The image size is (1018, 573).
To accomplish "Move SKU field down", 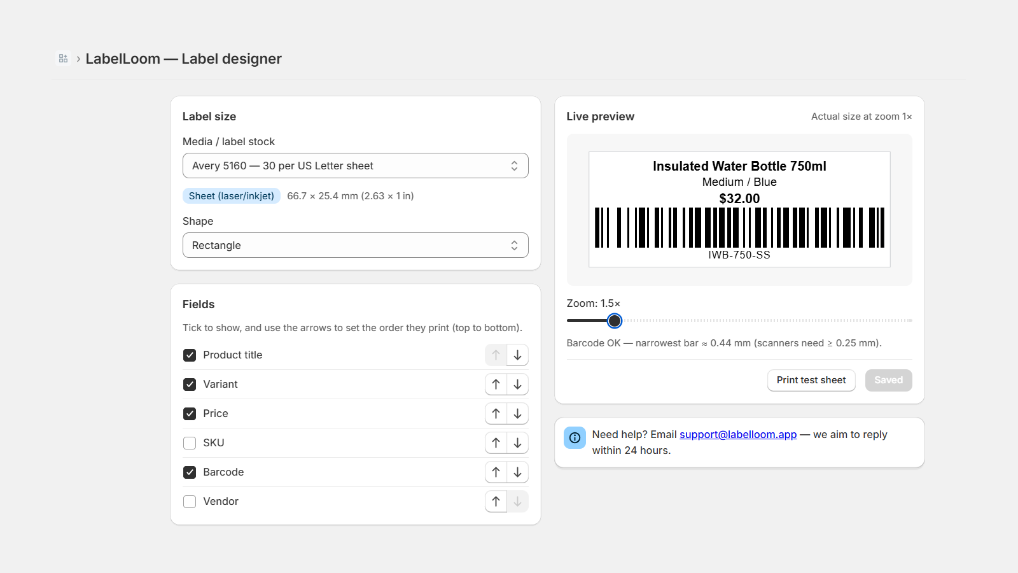I will 518,443.
